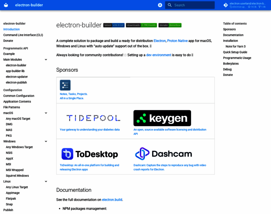Open the PKG page in sidebar
271x214 pixels.
click(x=9, y=136)
